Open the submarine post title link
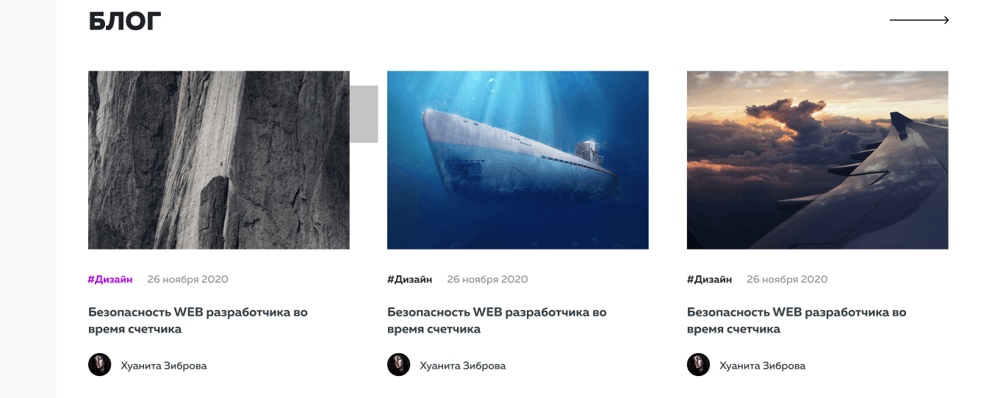 point(497,320)
